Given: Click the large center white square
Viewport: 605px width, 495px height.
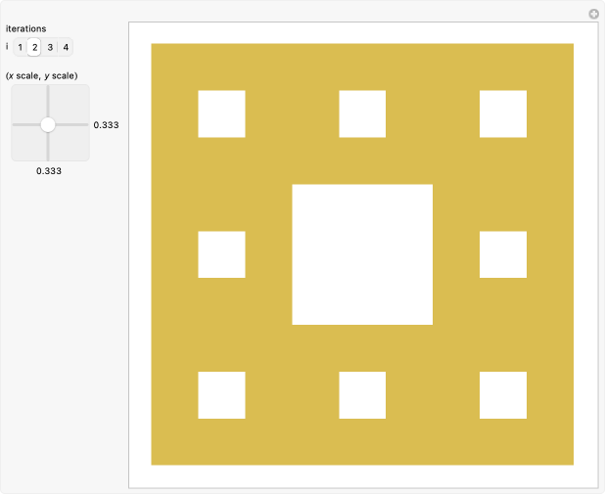Looking at the screenshot, I should pos(362,254).
